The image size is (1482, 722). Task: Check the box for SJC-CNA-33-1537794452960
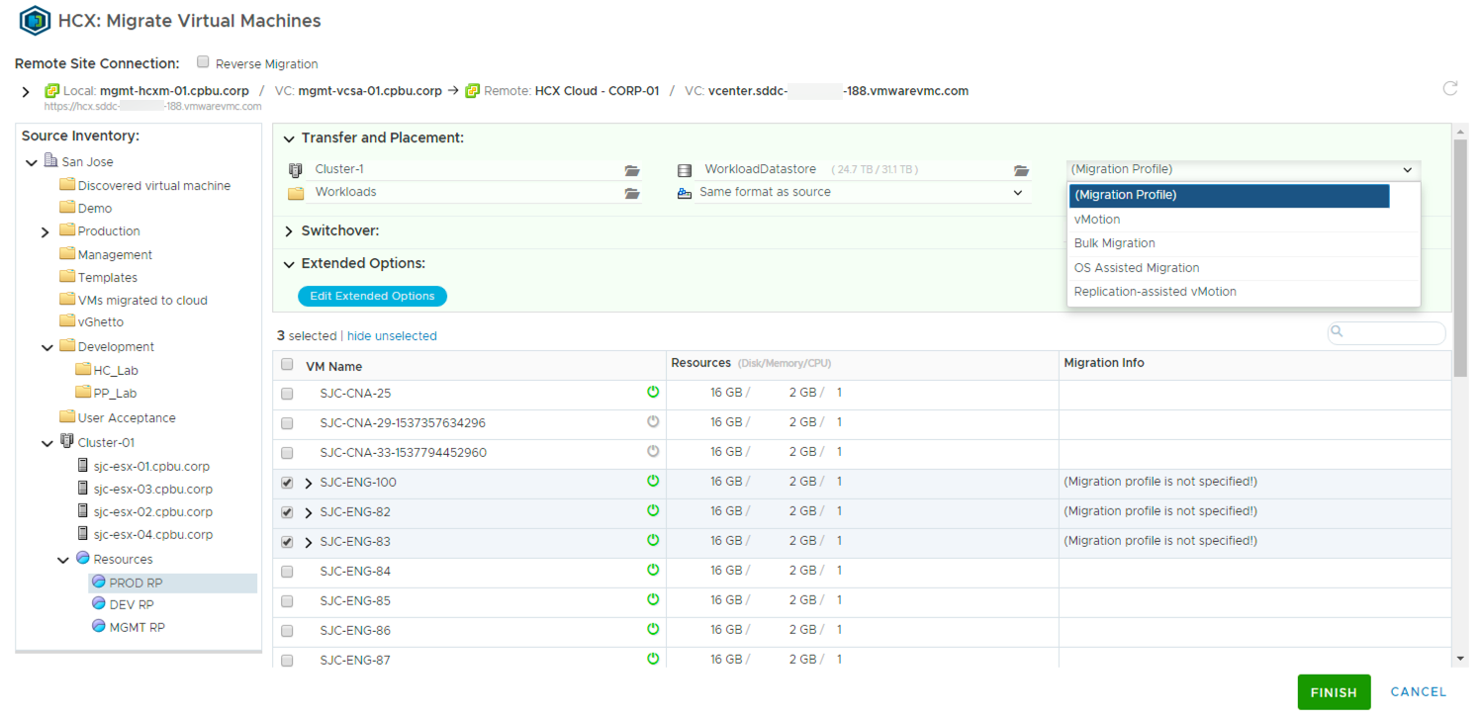click(287, 453)
